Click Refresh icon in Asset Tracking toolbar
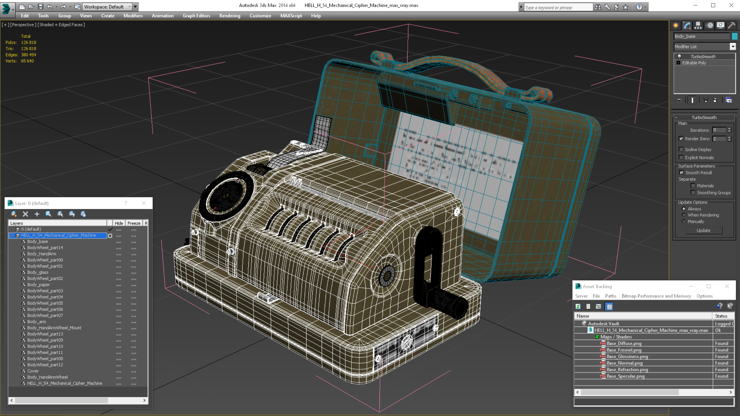The width and height of the screenshot is (740, 416). pyautogui.click(x=578, y=307)
